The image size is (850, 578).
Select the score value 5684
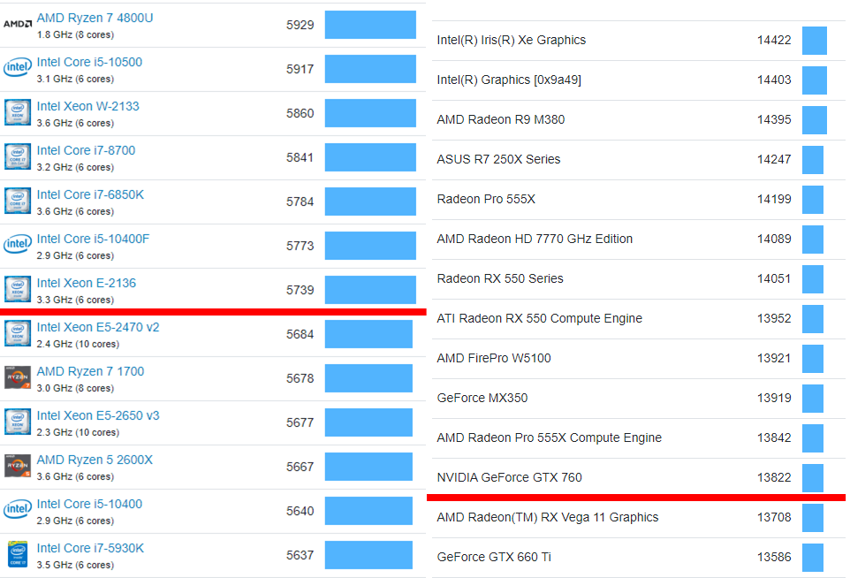click(300, 335)
